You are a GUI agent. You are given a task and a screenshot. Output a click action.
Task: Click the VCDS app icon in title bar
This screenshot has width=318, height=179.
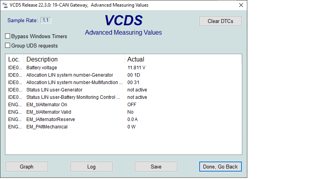5,5
